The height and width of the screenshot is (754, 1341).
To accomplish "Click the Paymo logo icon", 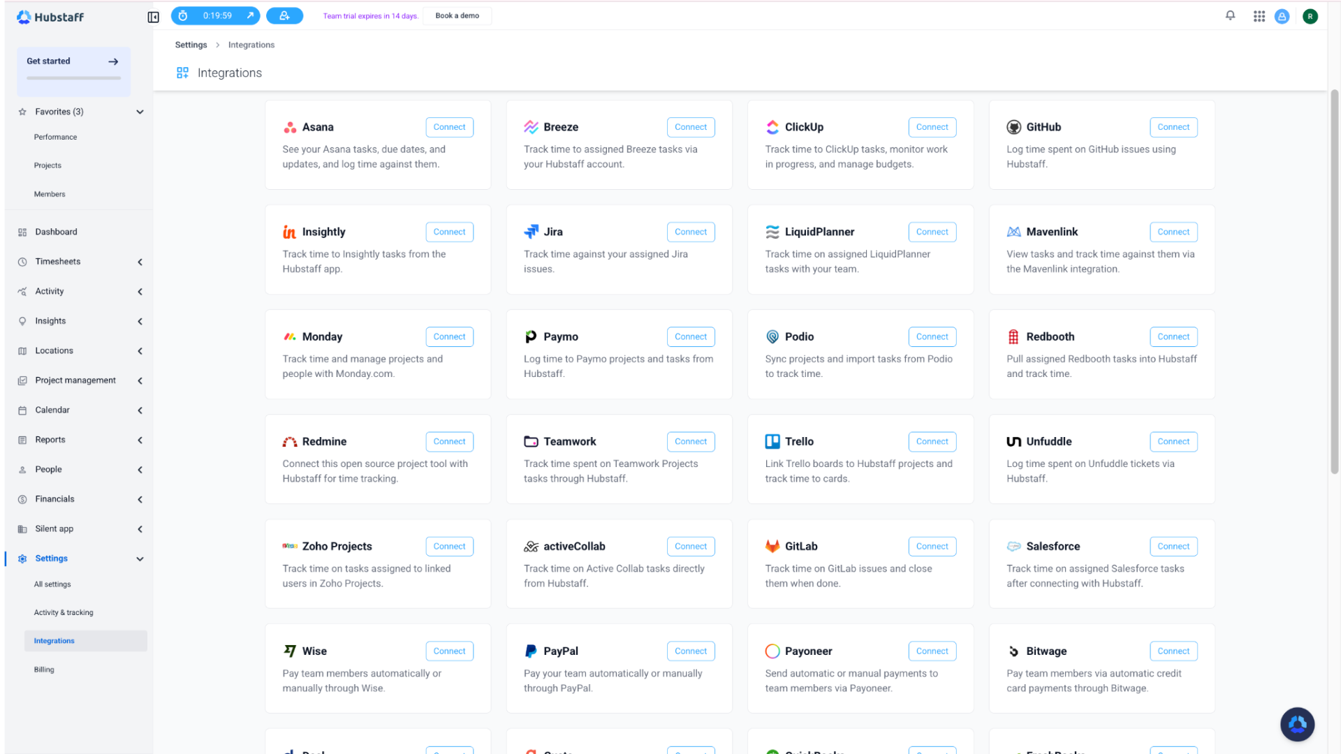I will tap(532, 337).
